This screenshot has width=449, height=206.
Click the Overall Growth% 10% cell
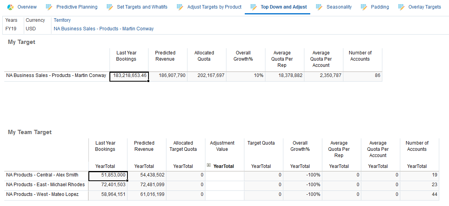(246, 76)
